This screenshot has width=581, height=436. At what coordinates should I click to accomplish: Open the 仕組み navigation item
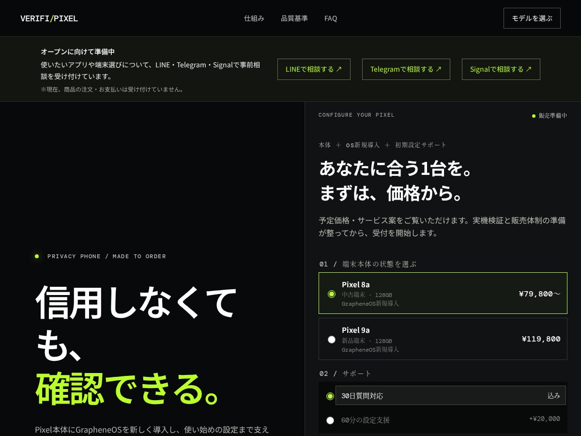254,18
